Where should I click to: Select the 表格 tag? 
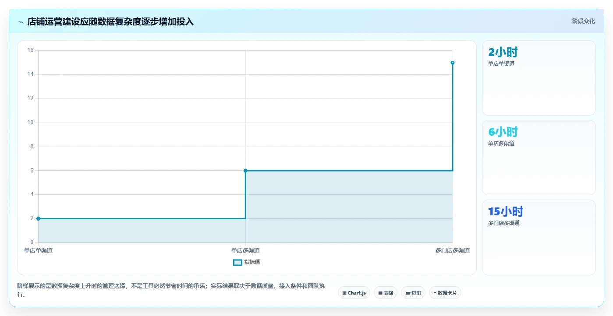(x=386, y=293)
